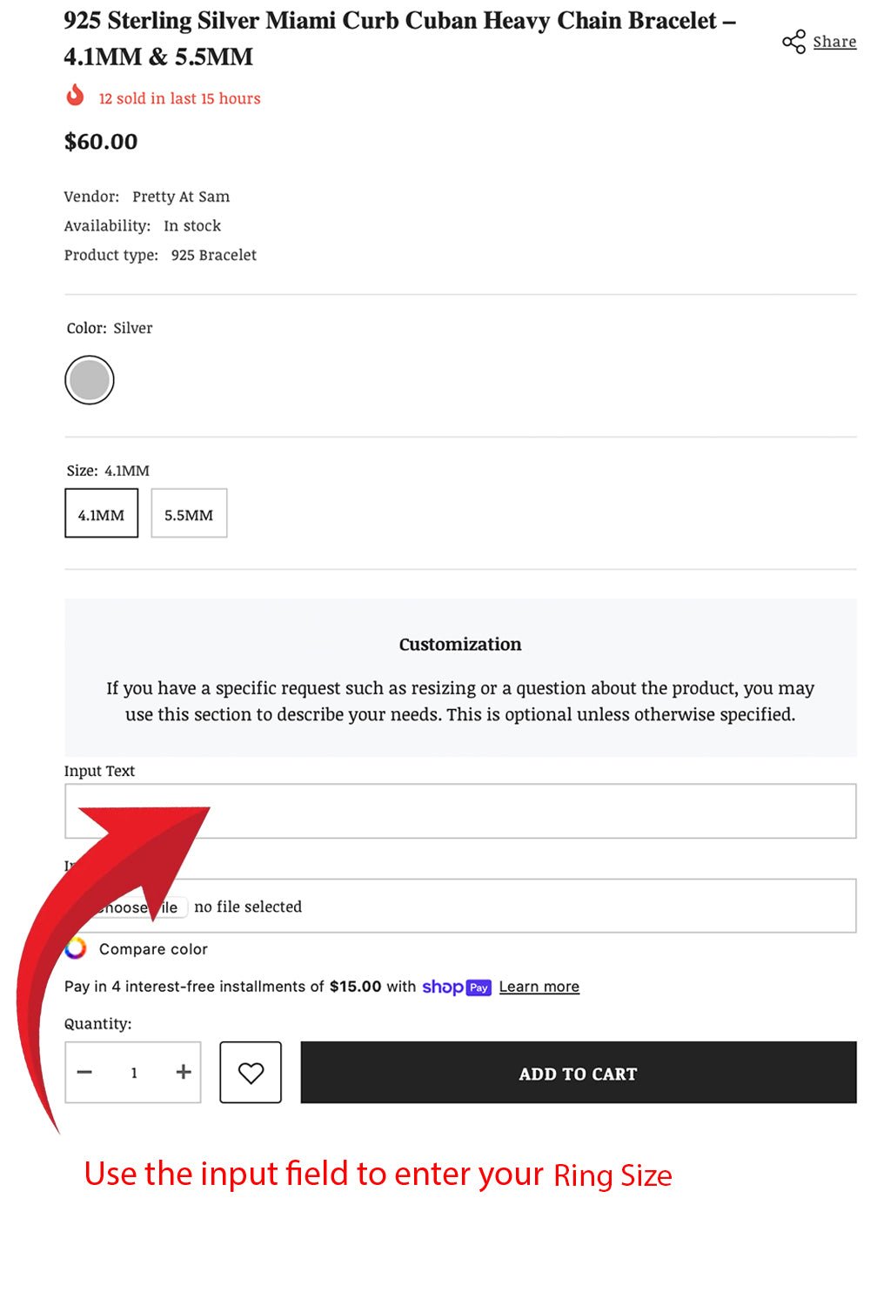This screenshot has width=870, height=1305.
Task: Open the Pretty At Sam vendor link
Action: point(181,197)
